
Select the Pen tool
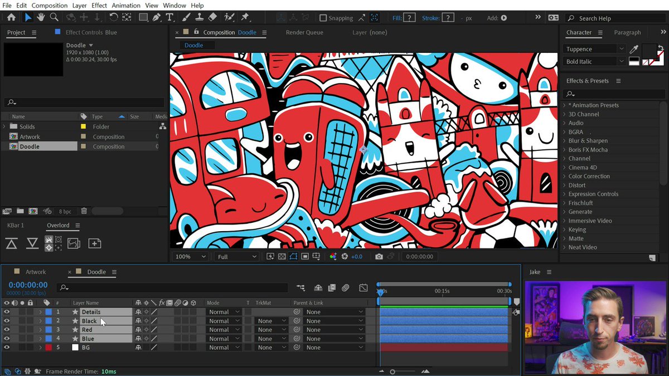tap(157, 17)
